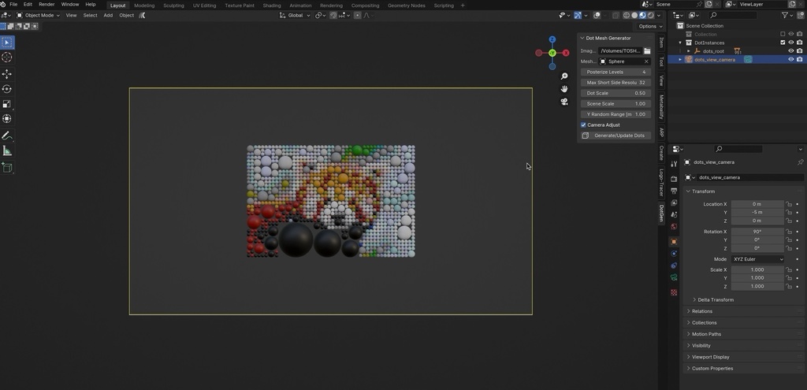Open the viewport Add menu
Viewport: 807px width, 390px height.
coord(108,16)
